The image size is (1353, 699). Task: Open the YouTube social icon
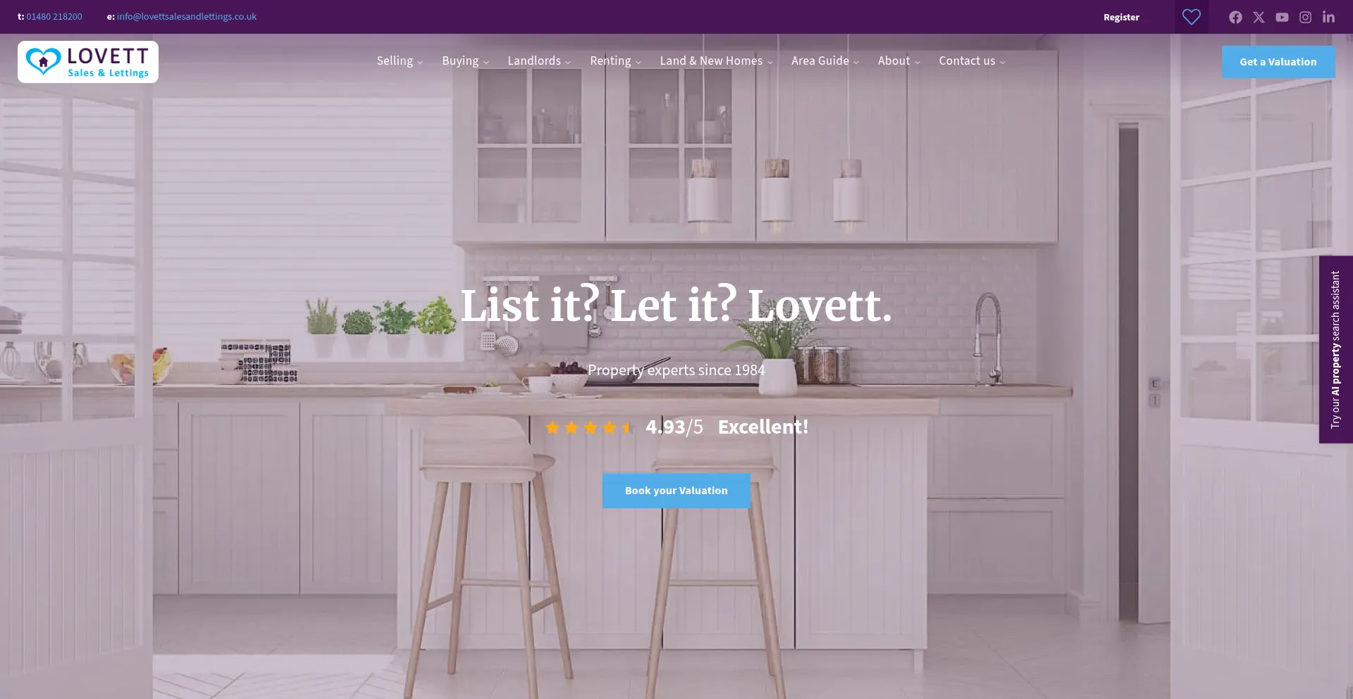(x=1282, y=17)
